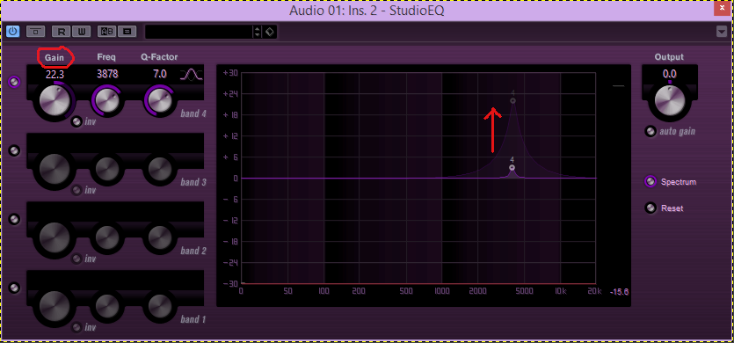
Task: Click the Freq column header
Action: 106,57
